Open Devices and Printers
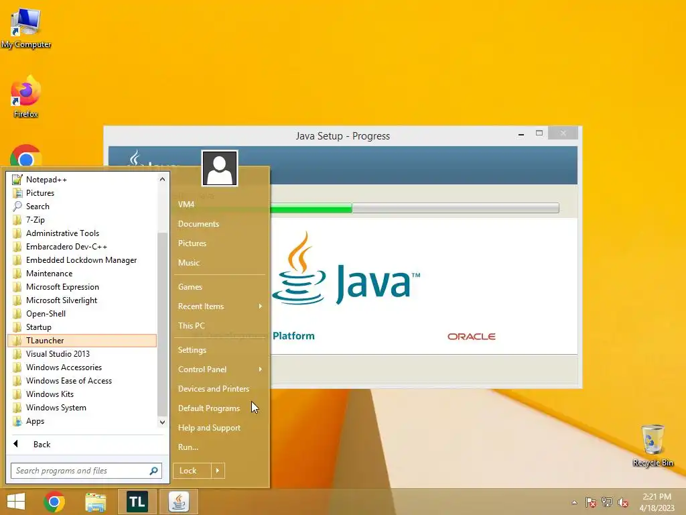Image resolution: width=686 pixels, height=515 pixels. (x=220, y=389)
